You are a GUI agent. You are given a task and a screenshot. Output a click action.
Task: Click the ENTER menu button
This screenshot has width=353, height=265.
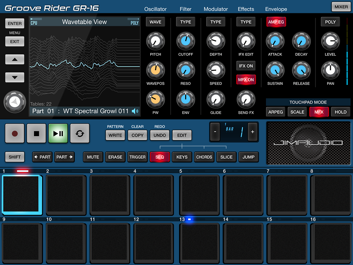pyautogui.click(x=15, y=23)
